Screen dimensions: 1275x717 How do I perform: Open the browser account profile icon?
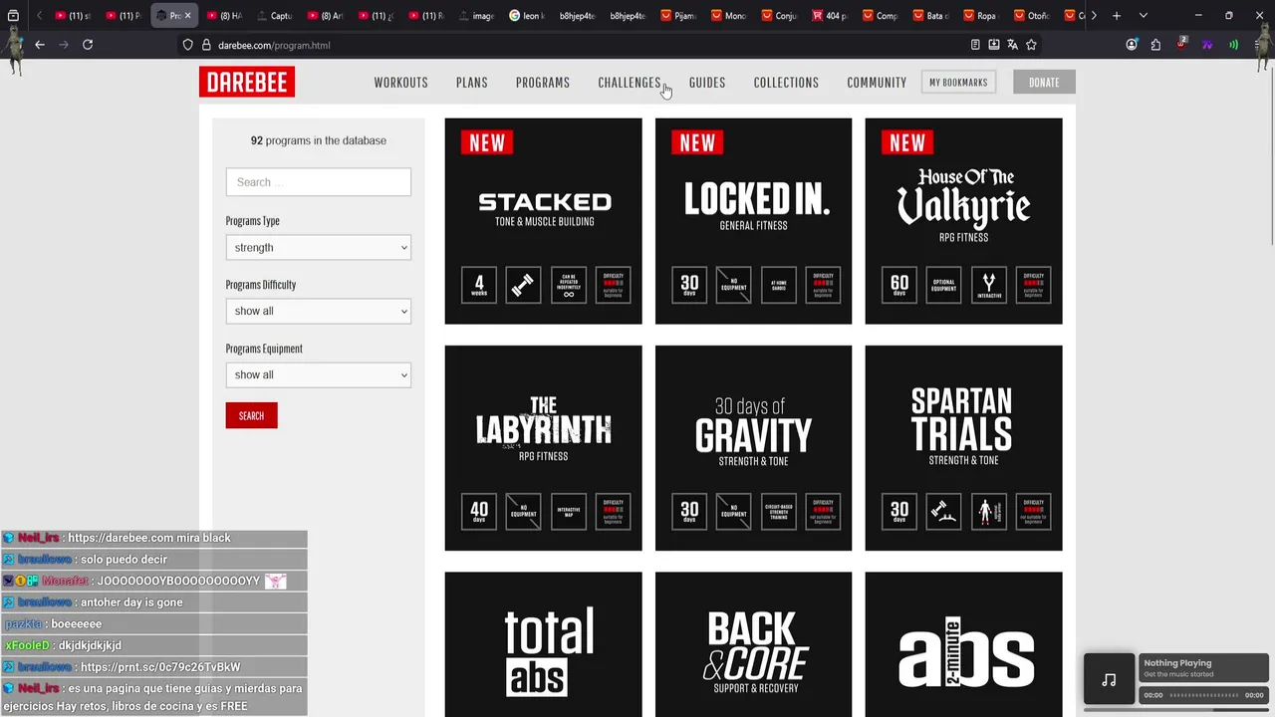(x=1132, y=45)
